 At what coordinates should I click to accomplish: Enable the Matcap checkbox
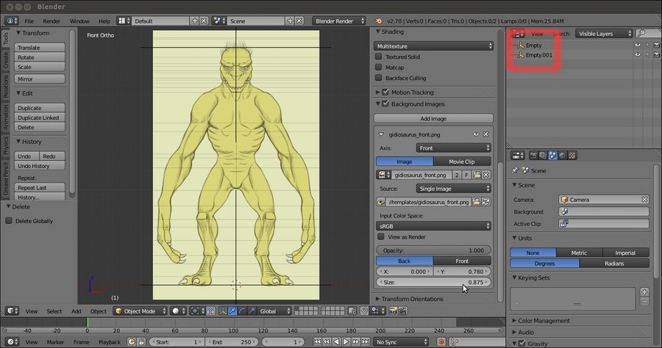pos(379,67)
